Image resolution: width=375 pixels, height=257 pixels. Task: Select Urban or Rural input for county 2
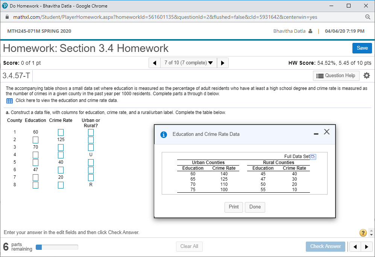tap(91, 140)
